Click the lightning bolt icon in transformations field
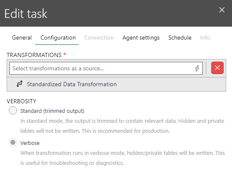232x179 pixels. coord(197,68)
